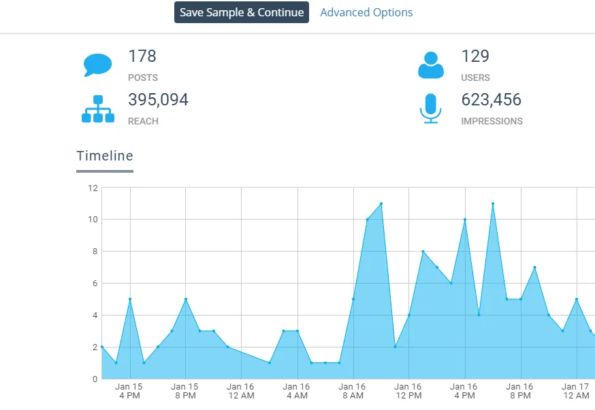Click the y-axis label 12

click(x=93, y=188)
